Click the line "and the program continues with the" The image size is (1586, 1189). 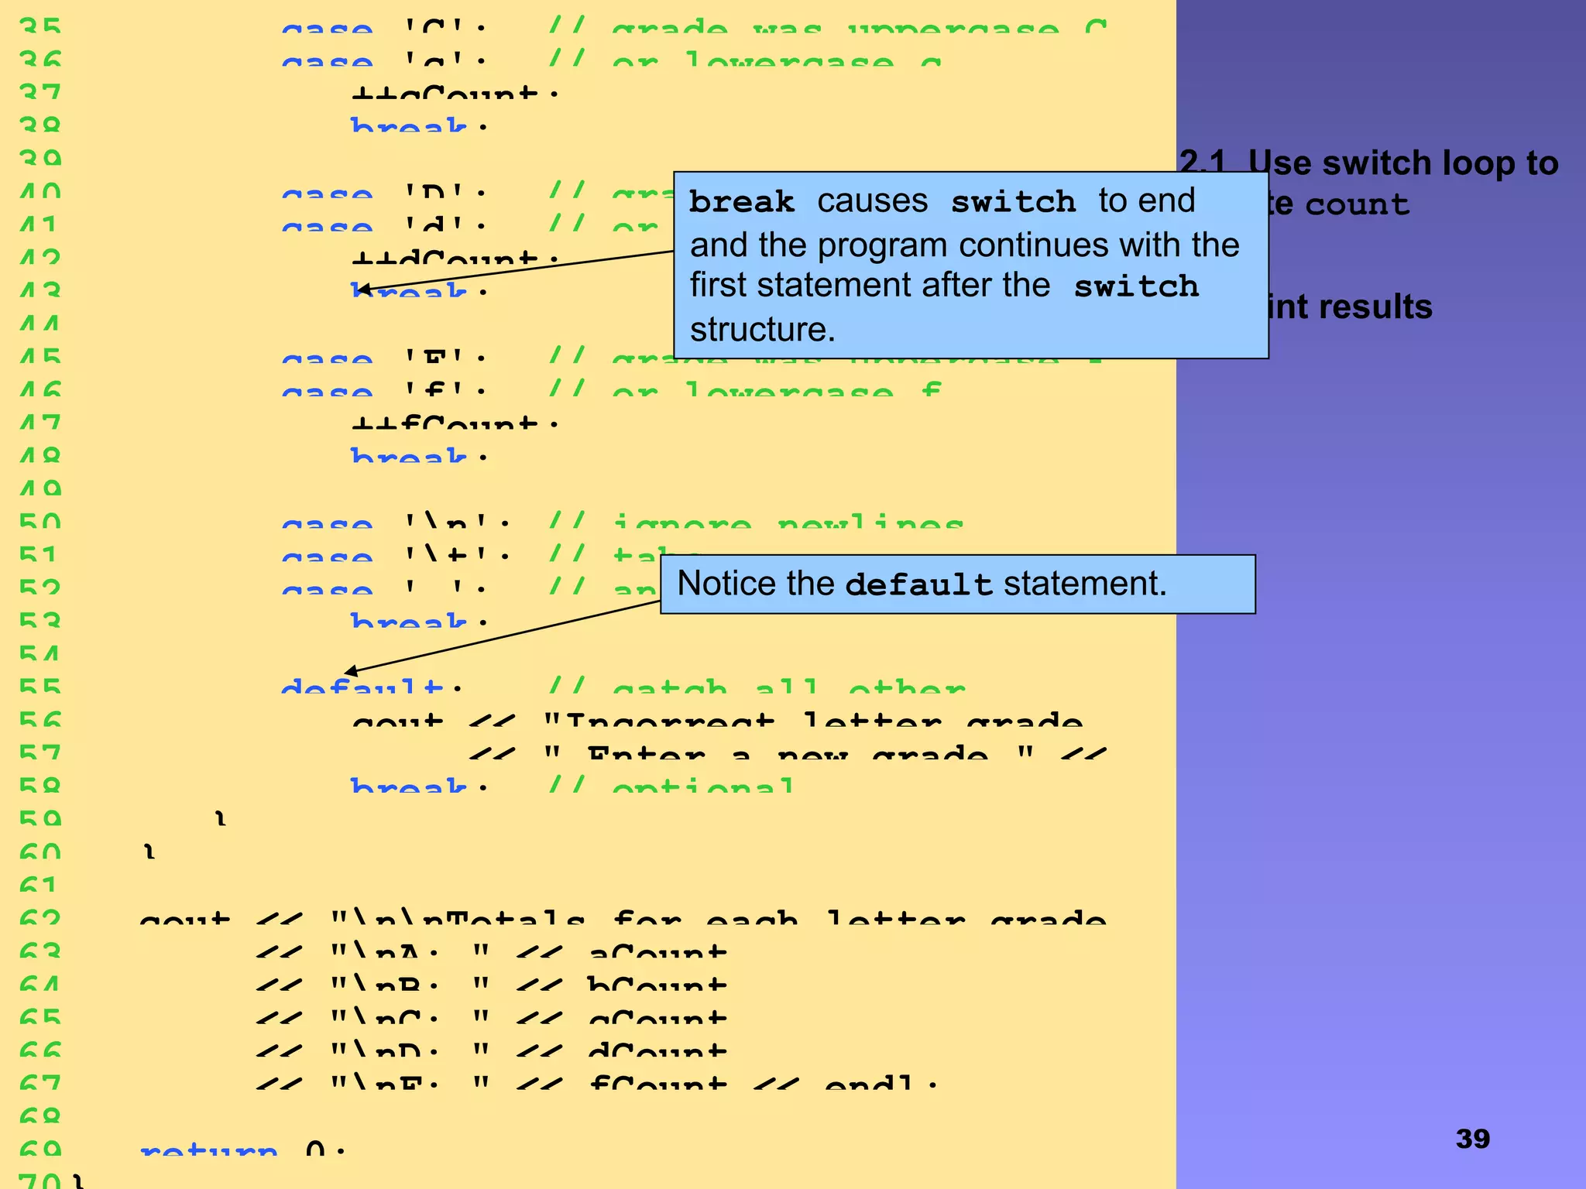(964, 245)
